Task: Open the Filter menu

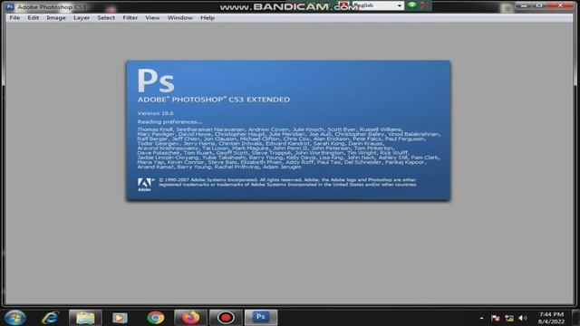Action: point(130,18)
